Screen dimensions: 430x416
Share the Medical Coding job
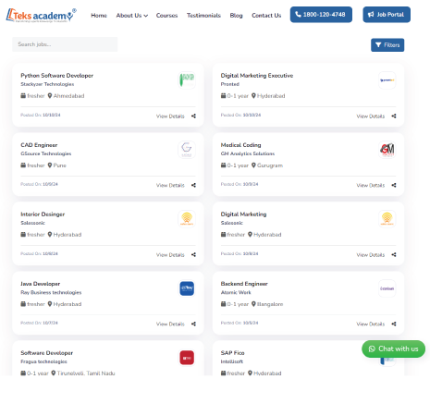[394, 185]
